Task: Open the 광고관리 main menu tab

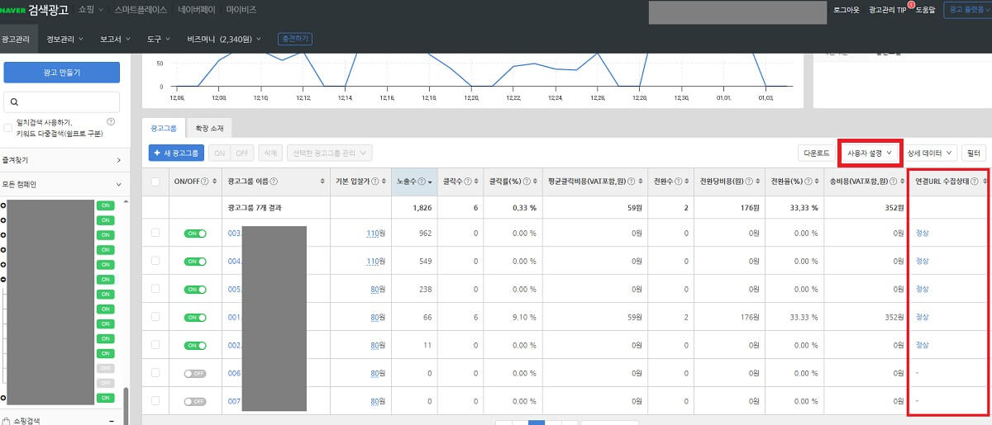Action: tap(19, 39)
